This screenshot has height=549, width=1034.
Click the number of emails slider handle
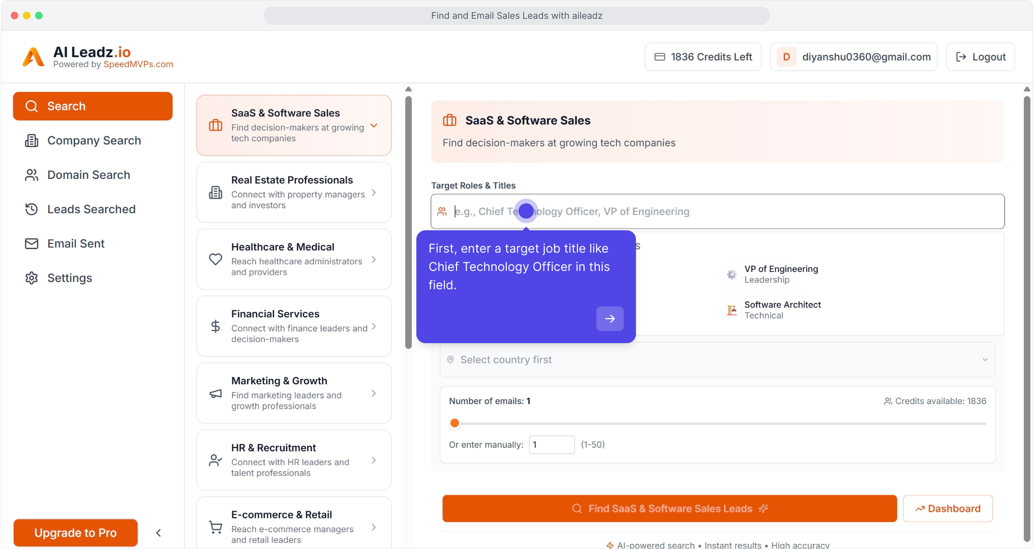455,423
